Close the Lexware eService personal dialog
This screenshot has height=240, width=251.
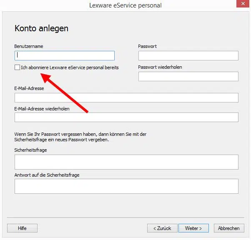coord(243,4)
